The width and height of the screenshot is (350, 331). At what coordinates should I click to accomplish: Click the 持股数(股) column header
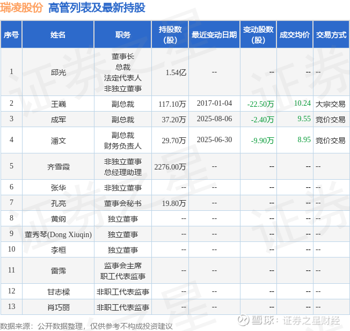pyautogui.click(x=170, y=34)
